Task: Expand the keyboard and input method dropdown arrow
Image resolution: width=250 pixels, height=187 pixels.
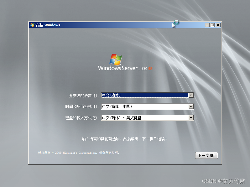Action: [x=191, y=118]
